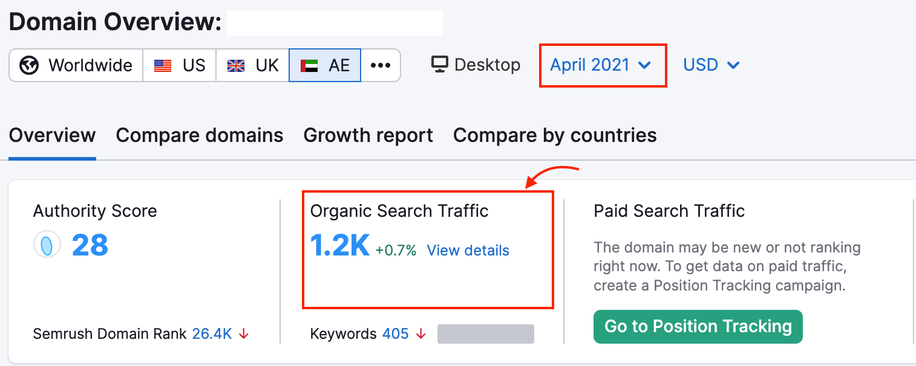The height and width of the screenshot is (366, 916).
Task: Select the Compare by countries tab
Action: (555, 135)
